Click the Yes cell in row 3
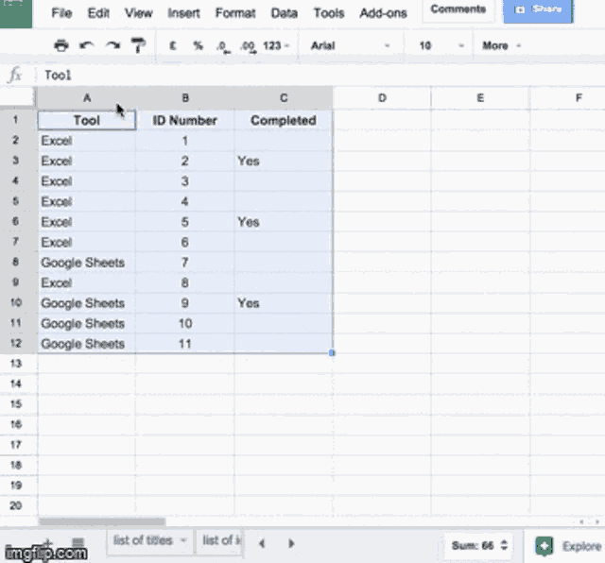This screenshot has width=605, height=563. tap(284, 161)
